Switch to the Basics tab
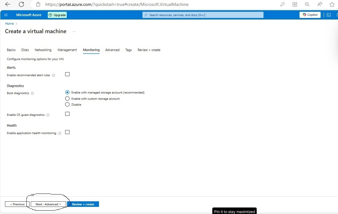This screenshot has height=214, width=338. (11, 50)
